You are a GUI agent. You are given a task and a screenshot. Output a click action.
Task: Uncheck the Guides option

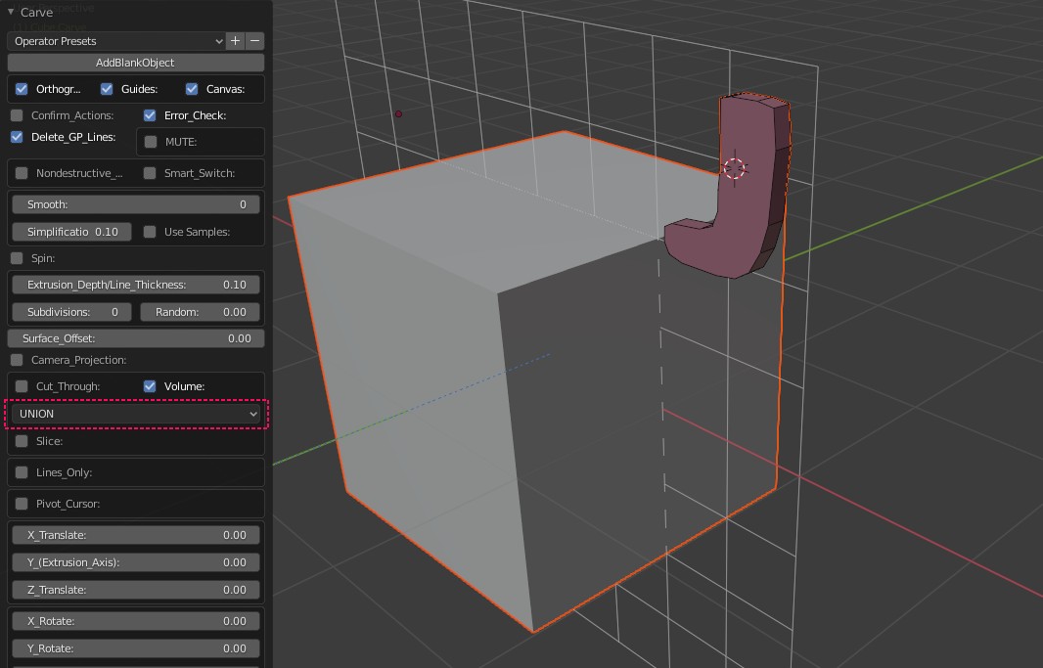point(107,89)
